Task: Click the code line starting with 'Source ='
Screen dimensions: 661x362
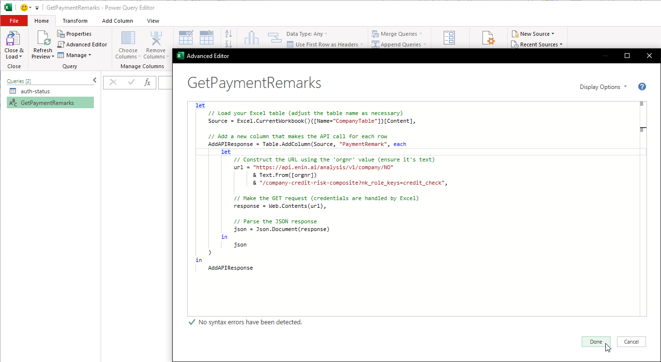Action: click(x=312, y=121)
